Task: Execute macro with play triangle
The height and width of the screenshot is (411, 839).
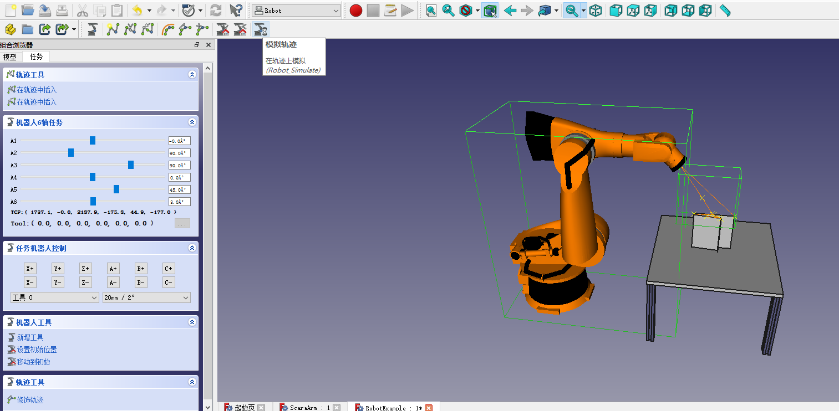Action: 408,10
